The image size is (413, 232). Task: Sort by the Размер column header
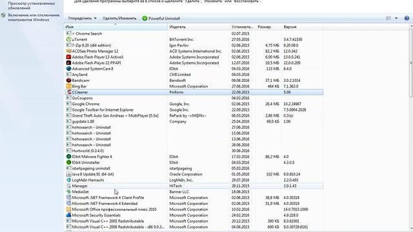268,27
